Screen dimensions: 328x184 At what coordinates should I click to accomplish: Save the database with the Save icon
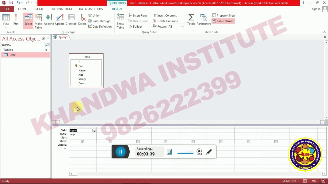click(11, 3)
